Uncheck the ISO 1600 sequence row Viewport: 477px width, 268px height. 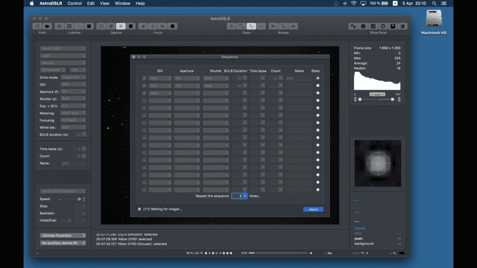pyautogui.click(x=144, y=94)
